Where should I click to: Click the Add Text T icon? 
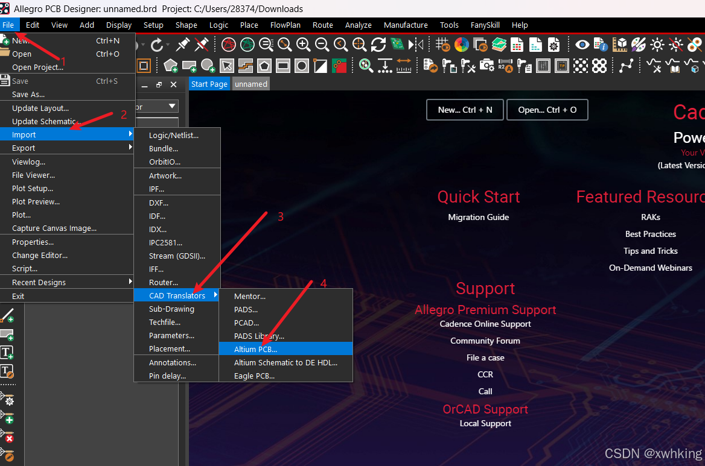pos(7,353)
